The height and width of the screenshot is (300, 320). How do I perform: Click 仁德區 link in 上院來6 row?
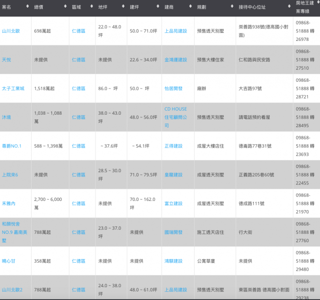coord(79,175)
